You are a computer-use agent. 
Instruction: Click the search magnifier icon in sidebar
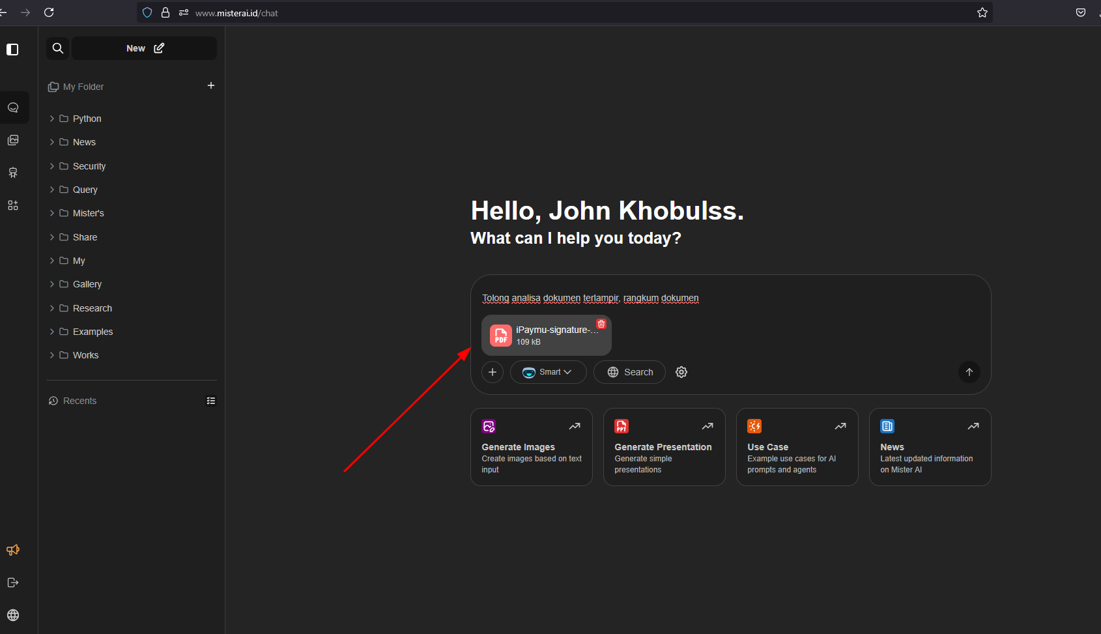pos(58,48)
